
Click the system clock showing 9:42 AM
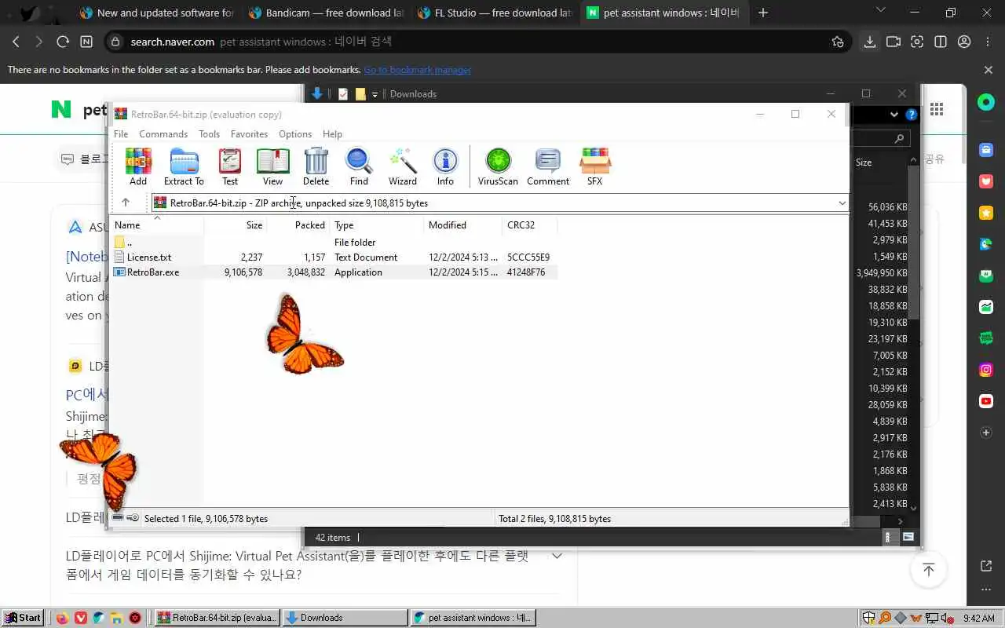[x=978, y=618]
